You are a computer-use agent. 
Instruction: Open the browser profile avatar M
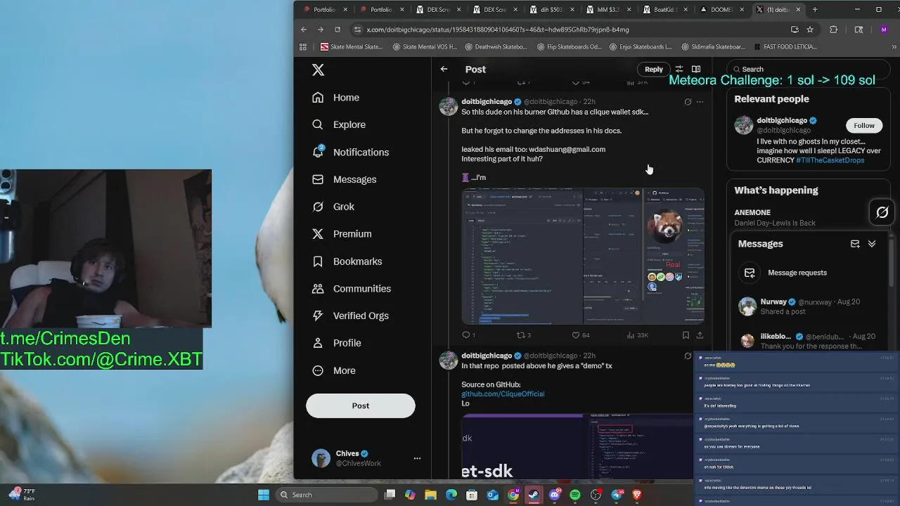click(x=884, y=30)
